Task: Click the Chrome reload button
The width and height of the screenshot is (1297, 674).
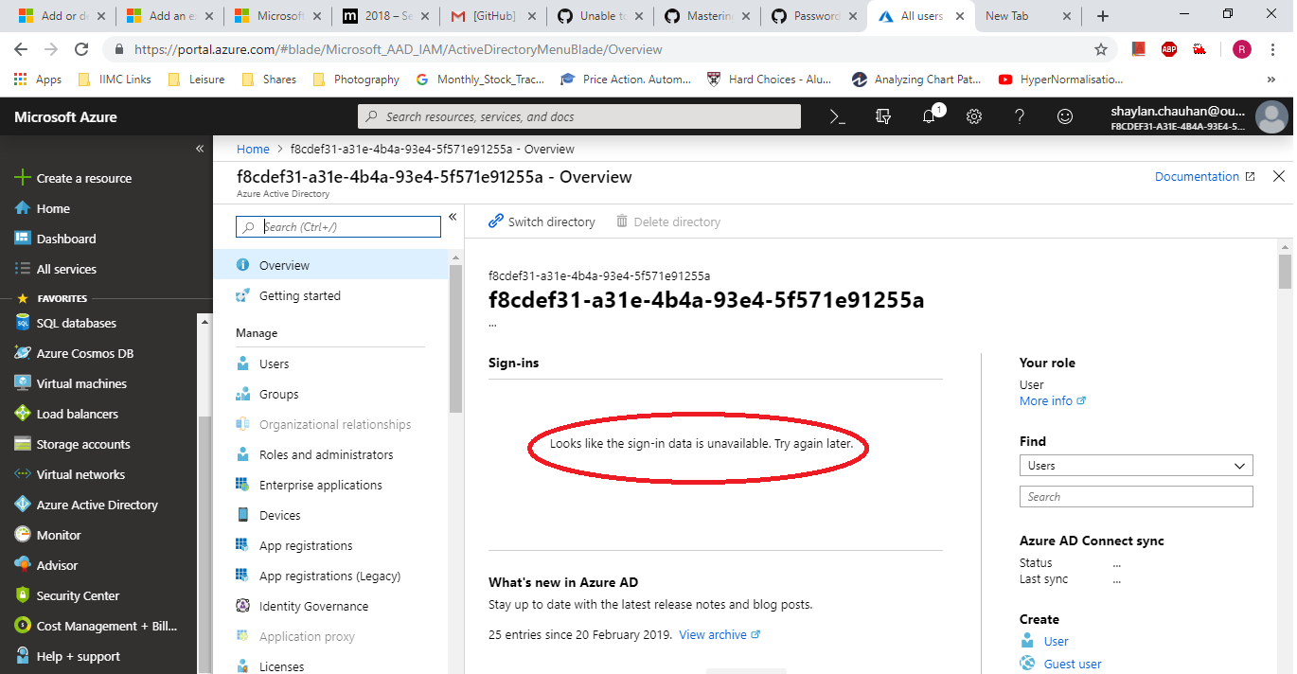Action: point(81,49)
